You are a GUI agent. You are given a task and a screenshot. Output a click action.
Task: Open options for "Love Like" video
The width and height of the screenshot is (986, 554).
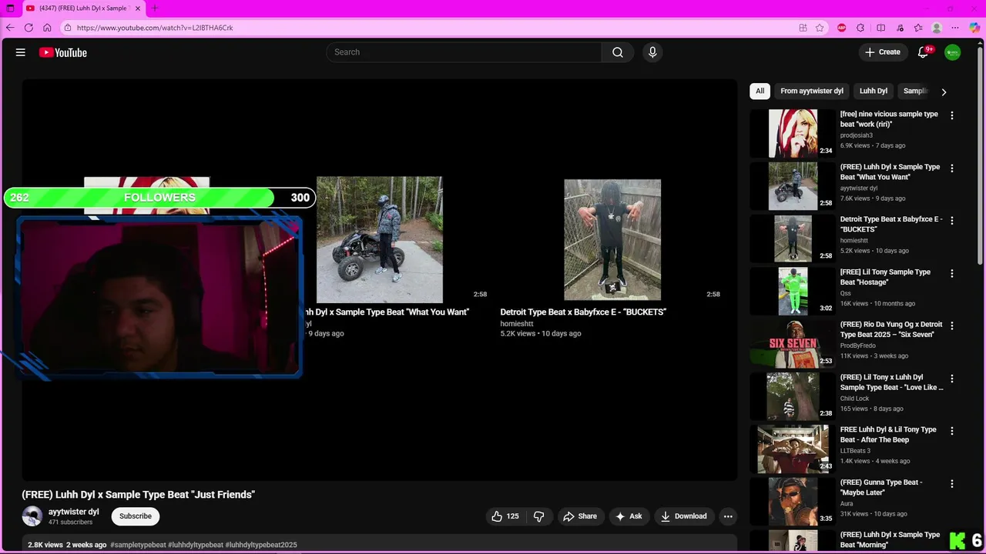[952, 379]
